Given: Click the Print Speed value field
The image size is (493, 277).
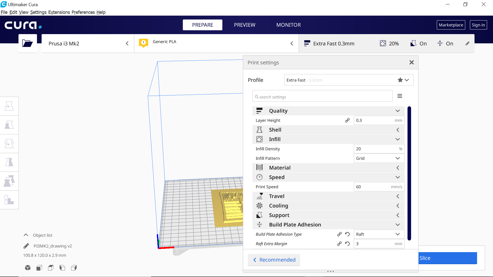Looking at the screenshot, I should (379, 187).
